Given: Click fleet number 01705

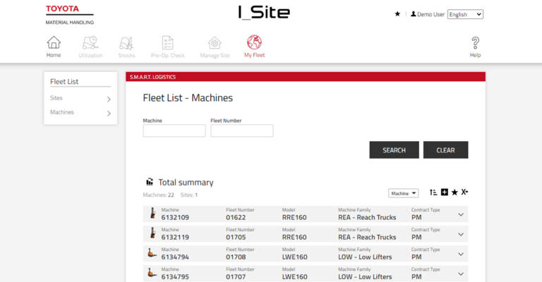Looking at the screenshot, I should point(236,237).
